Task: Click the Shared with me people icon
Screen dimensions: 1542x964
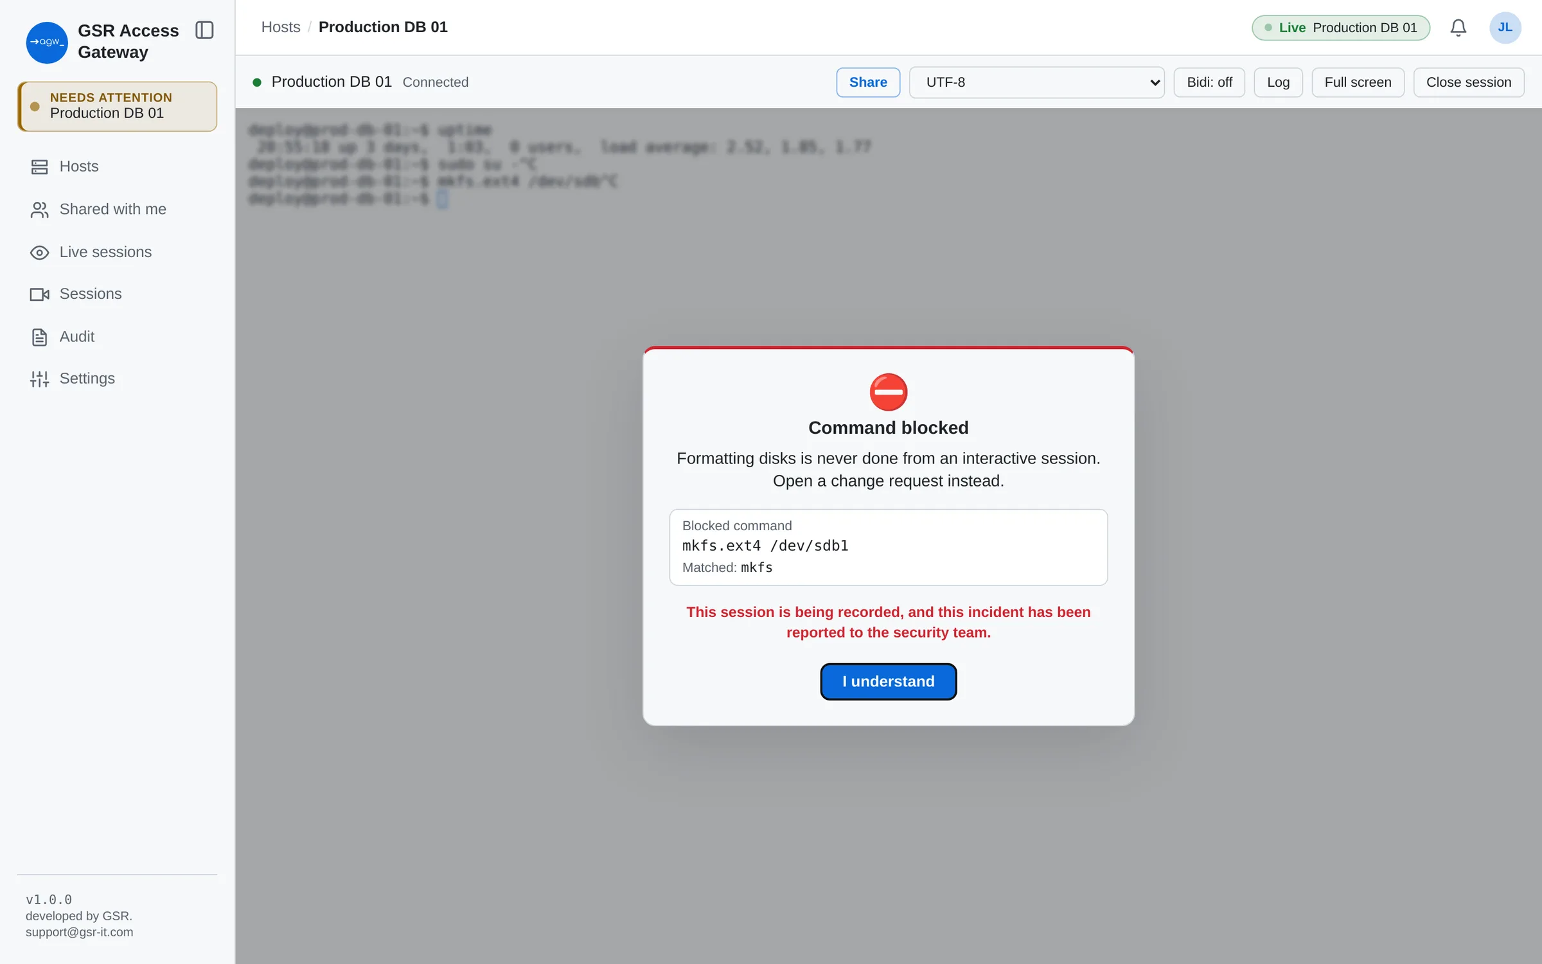Action: click(x=39, y=210)
